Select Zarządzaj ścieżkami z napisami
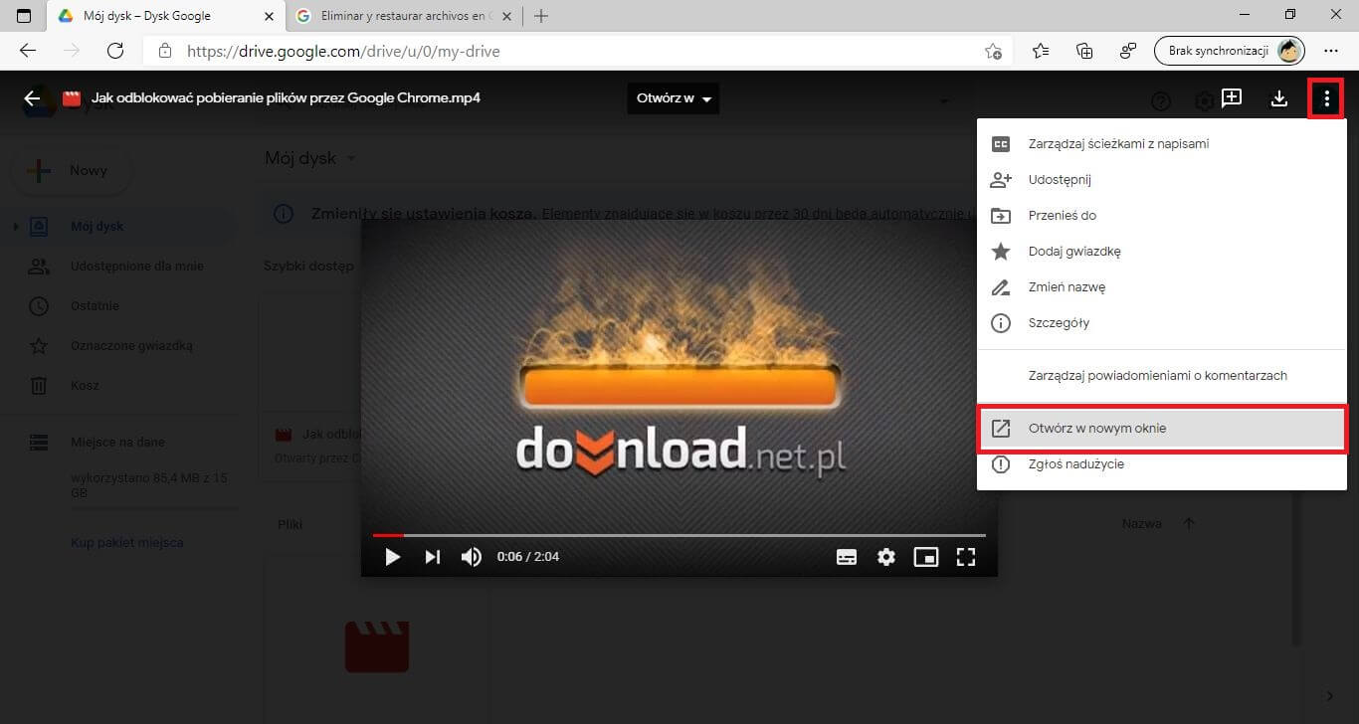 point(1162,144)
